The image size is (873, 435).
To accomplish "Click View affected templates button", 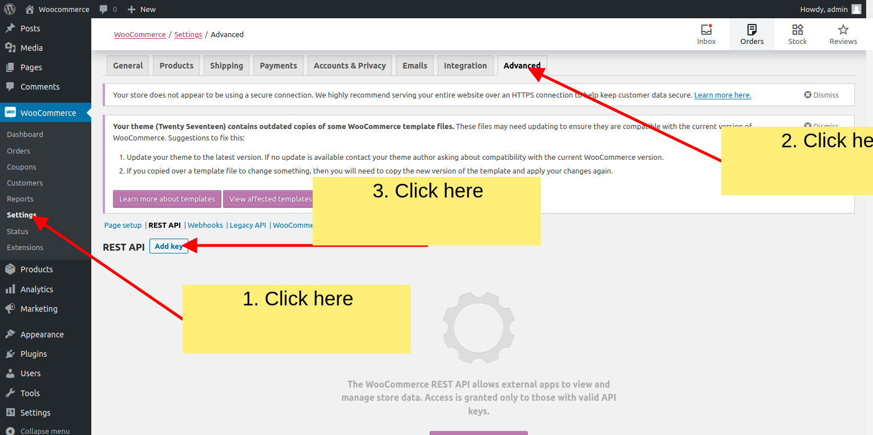I will point(268,199).
